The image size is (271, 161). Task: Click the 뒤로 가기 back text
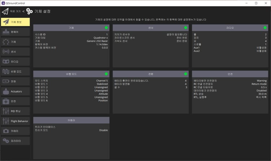[15, 11]
